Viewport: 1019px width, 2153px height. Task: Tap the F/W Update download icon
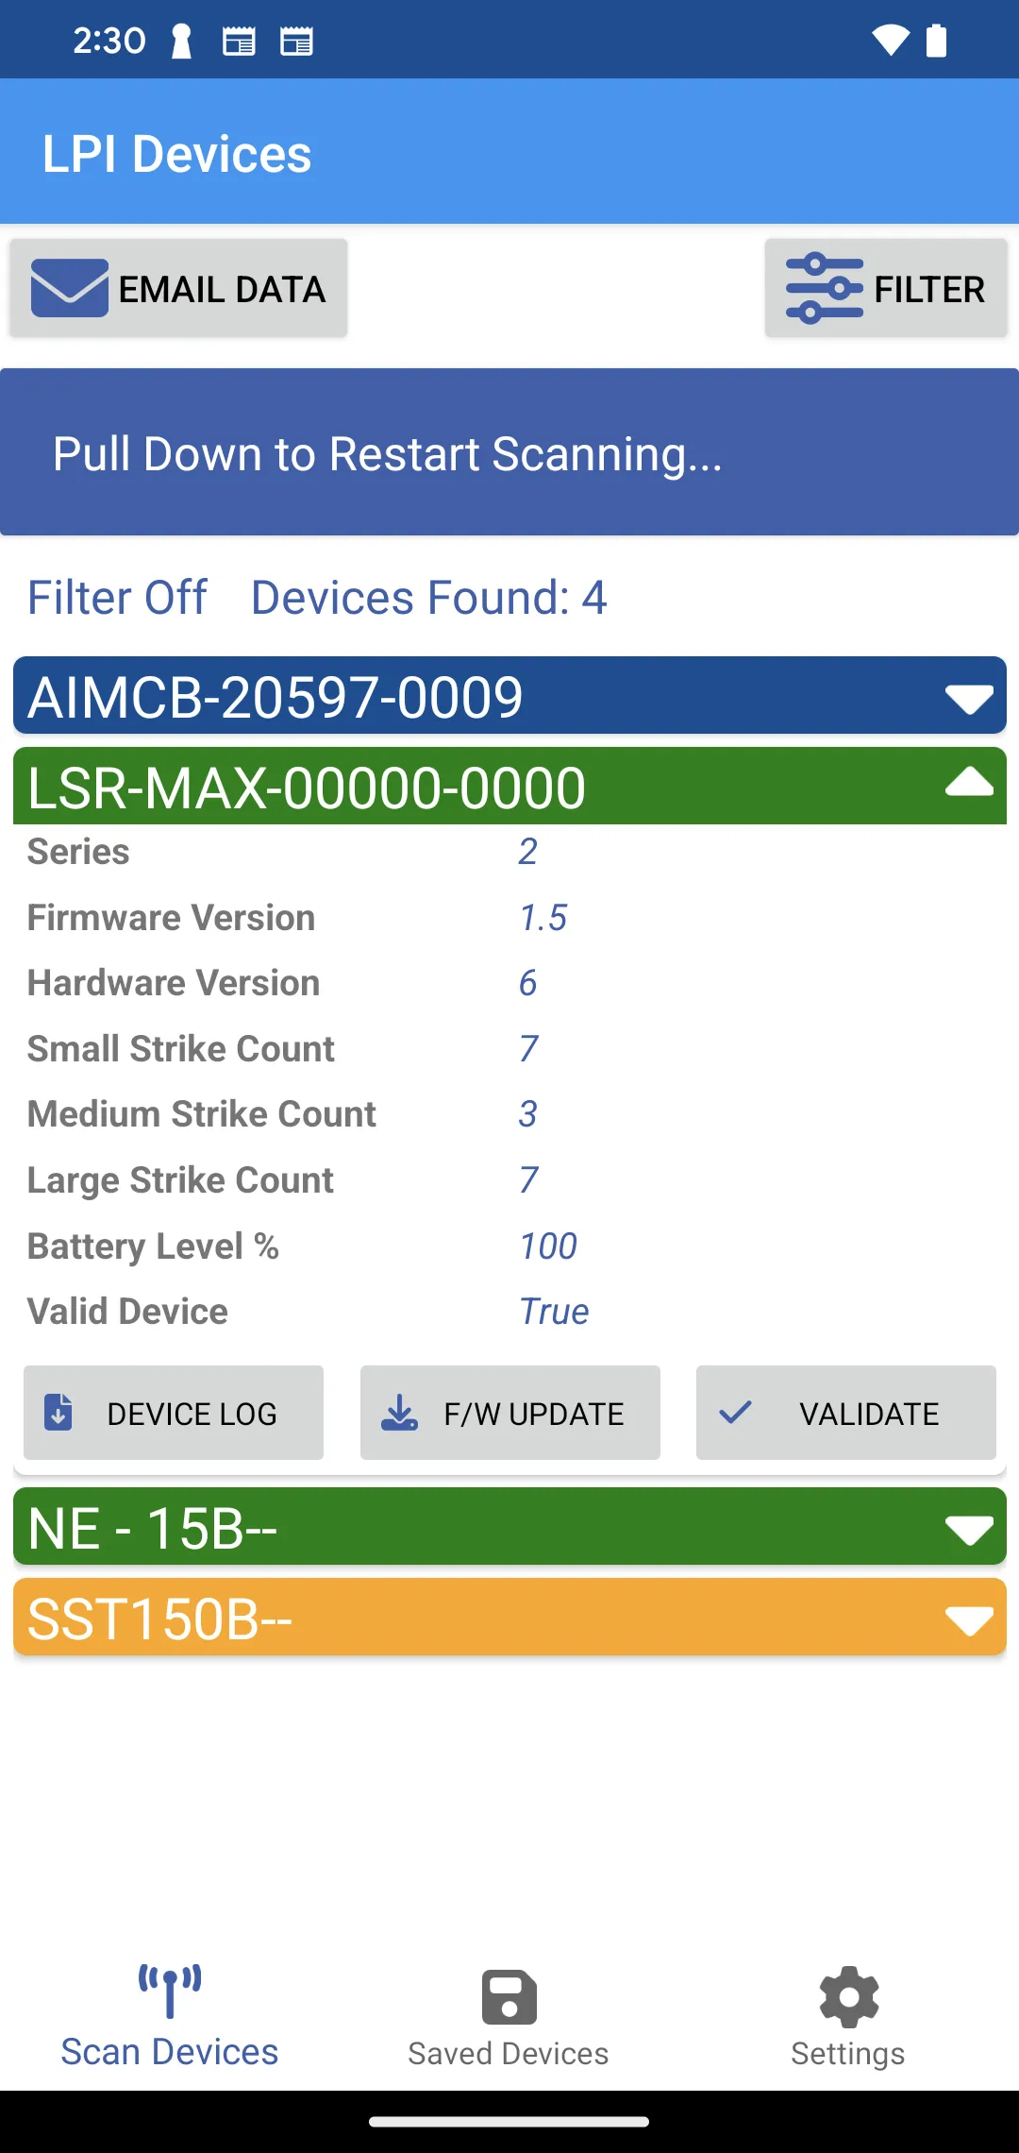click(x=399, y=1413)
